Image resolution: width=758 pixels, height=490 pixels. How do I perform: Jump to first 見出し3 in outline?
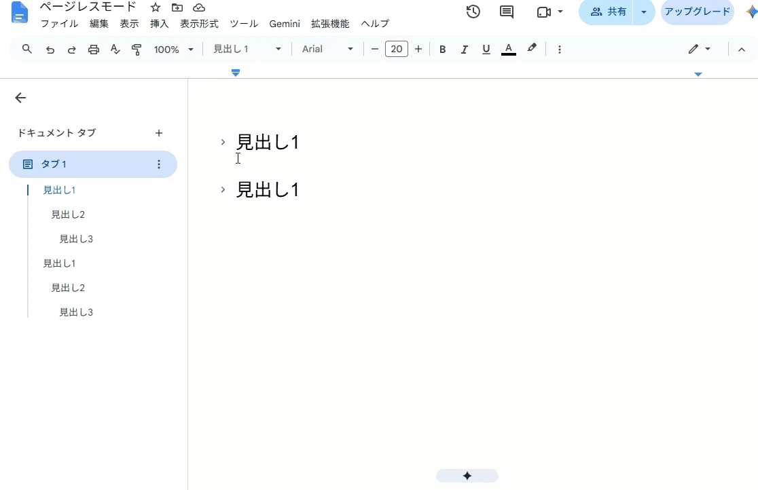tap(76, 239)
